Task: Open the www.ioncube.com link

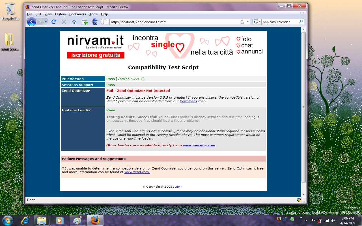Action: tap(199, 145)
